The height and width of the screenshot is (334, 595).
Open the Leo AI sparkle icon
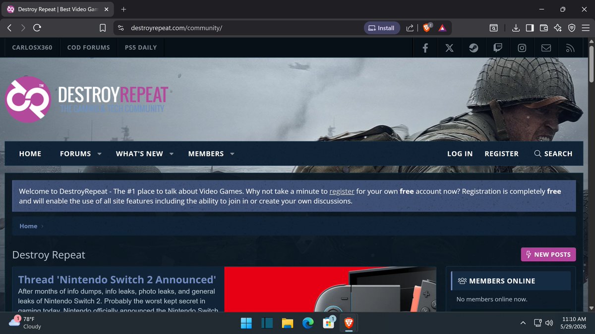pyautogui.click(x=558, y=28)
